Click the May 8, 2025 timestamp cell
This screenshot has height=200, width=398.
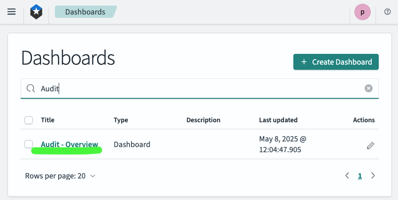(283, 144)
